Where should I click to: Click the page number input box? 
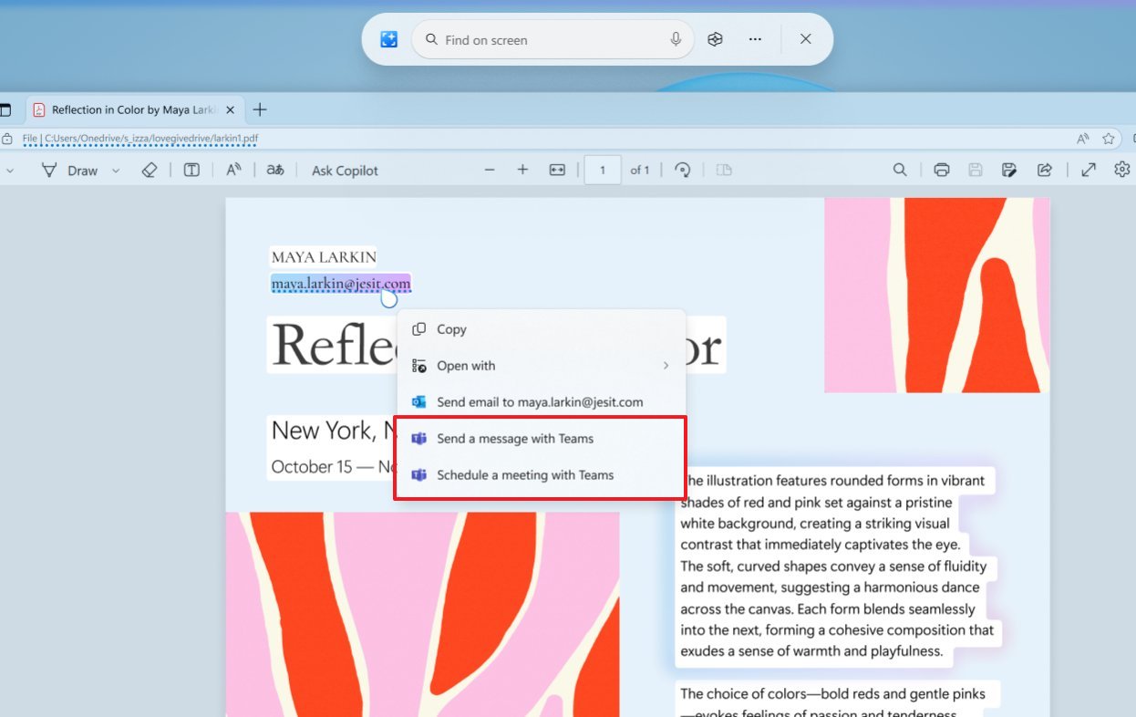[x=603, y=170]
